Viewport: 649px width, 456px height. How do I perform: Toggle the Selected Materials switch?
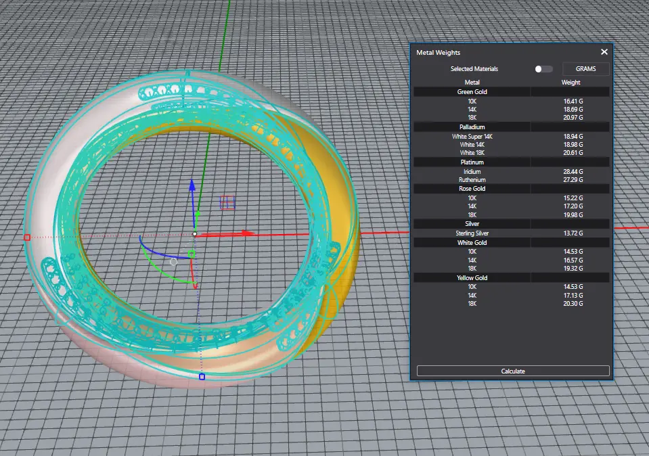543,69
